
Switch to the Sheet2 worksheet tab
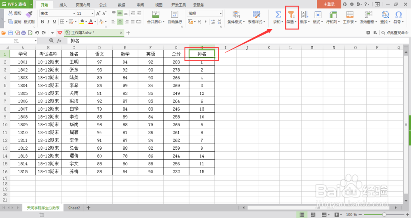coord(74,208)
